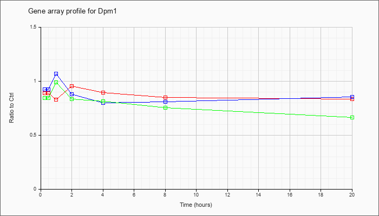
Task: Click the first blue marker near time zero
Action: coord(45,90)
